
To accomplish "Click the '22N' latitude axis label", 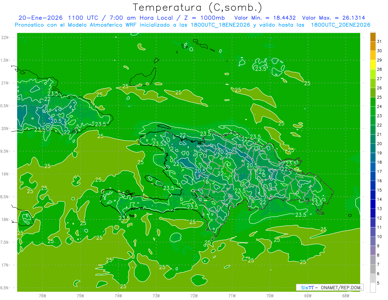I will 5,38.
